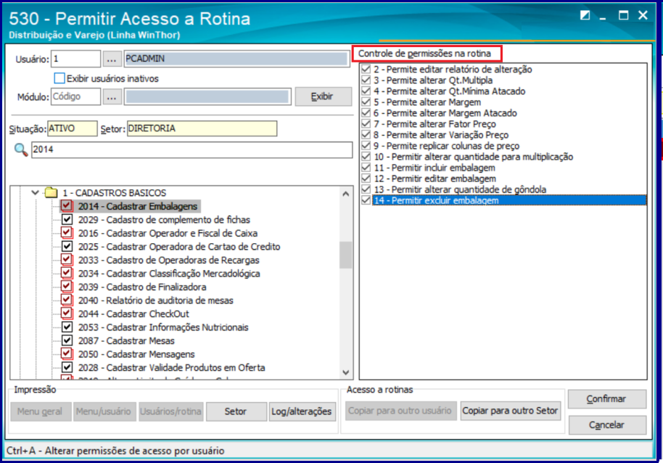Toggle 13 - Permitir alterar quantidade de gôndola
This screenshot has height=463, width=663.
(x=366, y=189)
